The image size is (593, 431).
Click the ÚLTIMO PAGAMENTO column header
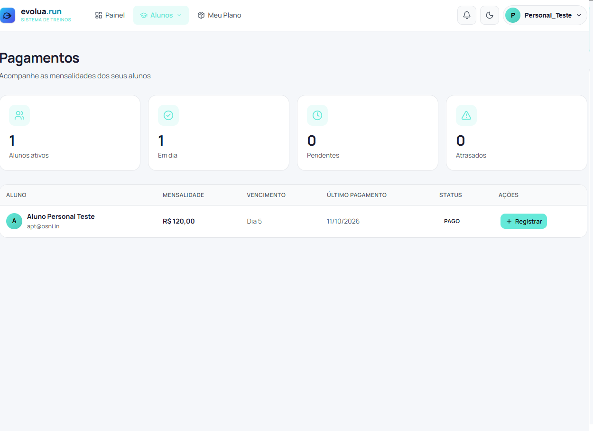(357, 195)
